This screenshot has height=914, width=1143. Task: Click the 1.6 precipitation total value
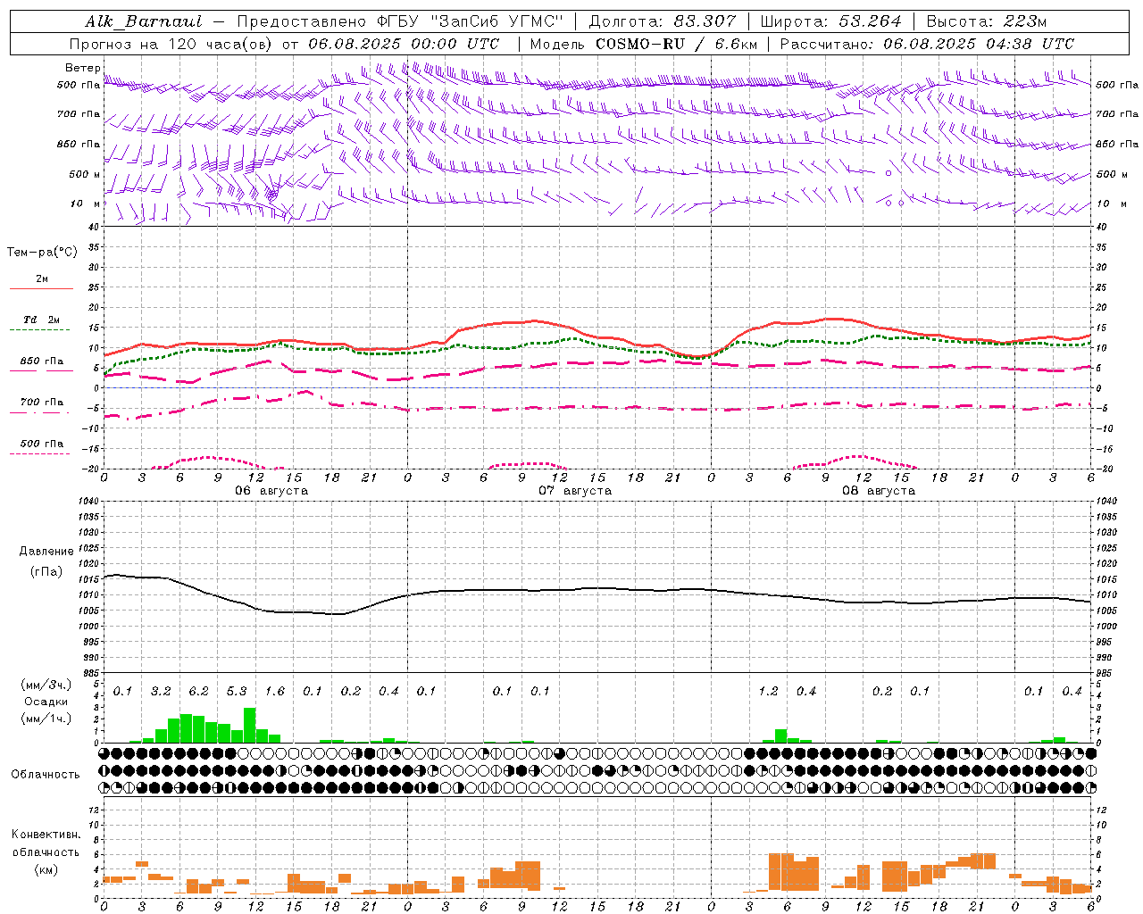coord(274,691)
